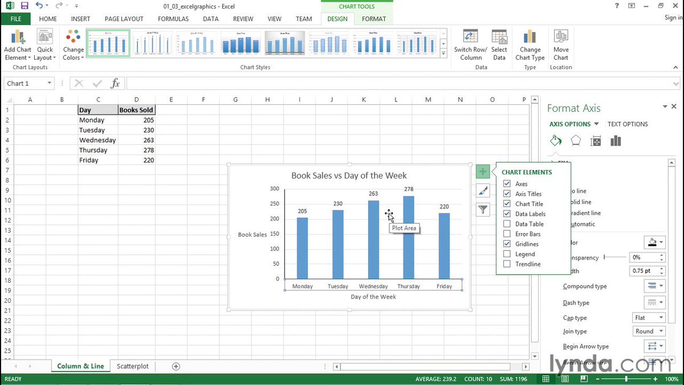Click the zoom slider in status bar
684x385 pixels.
coord(626,379)
